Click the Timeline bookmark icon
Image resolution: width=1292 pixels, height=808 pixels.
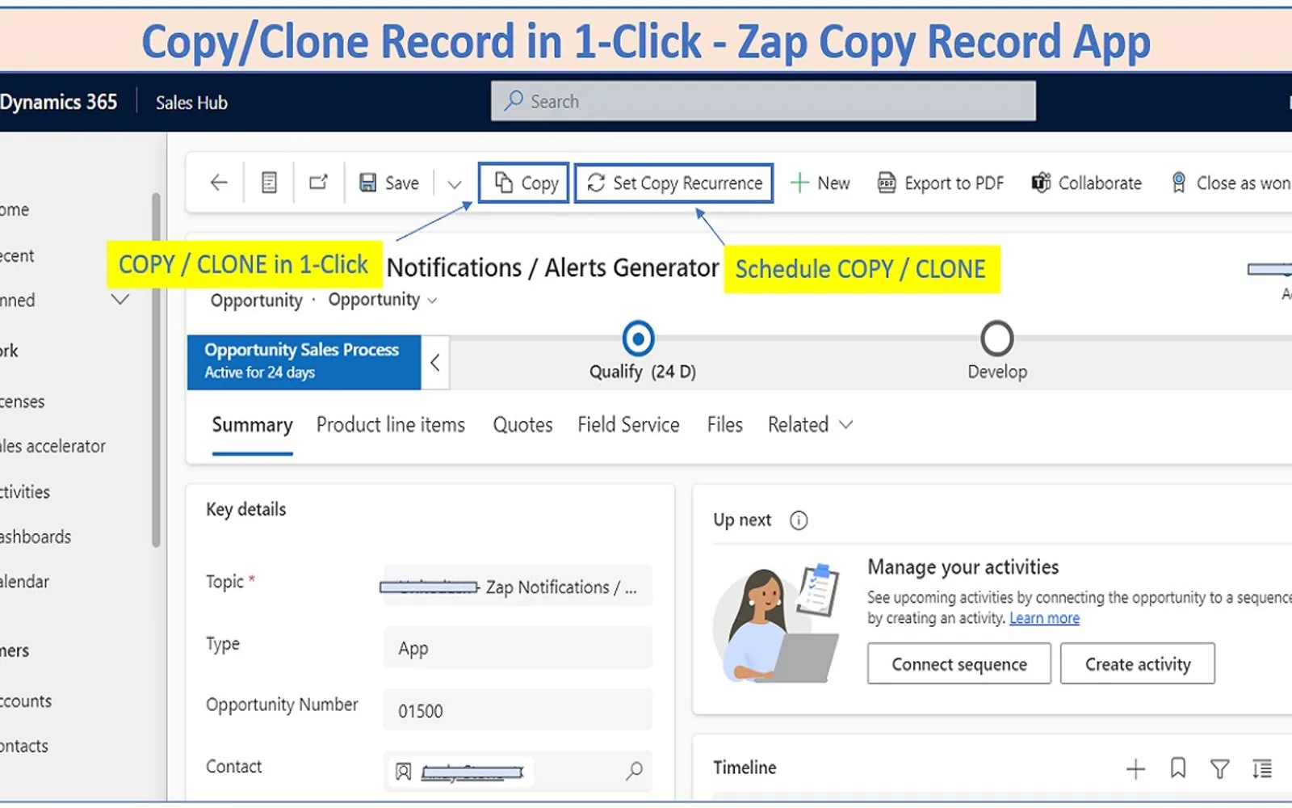(1178, 768)
